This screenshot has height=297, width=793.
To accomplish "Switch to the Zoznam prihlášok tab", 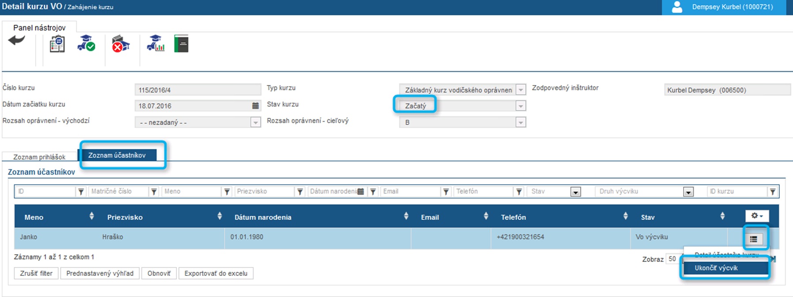I will 39,157.
